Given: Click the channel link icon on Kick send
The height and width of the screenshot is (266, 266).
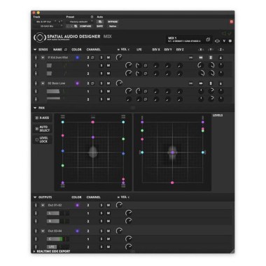Looking at the screenshot, I should tap(92, 57).
